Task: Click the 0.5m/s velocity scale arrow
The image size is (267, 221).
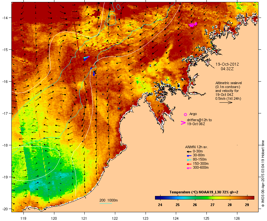Action: 226,102
